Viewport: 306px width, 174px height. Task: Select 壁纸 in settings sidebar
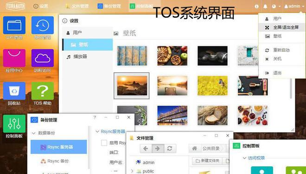(88, 45)
